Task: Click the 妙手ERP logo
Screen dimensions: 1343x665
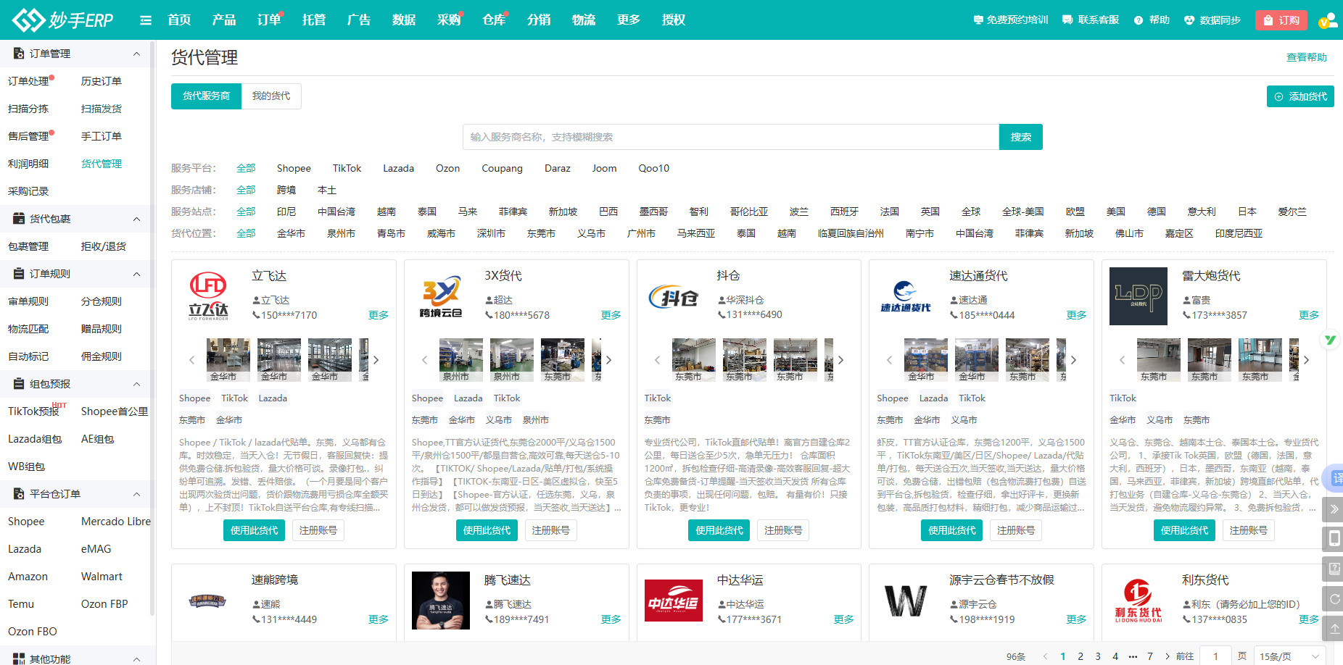Action: coord(63,20)
